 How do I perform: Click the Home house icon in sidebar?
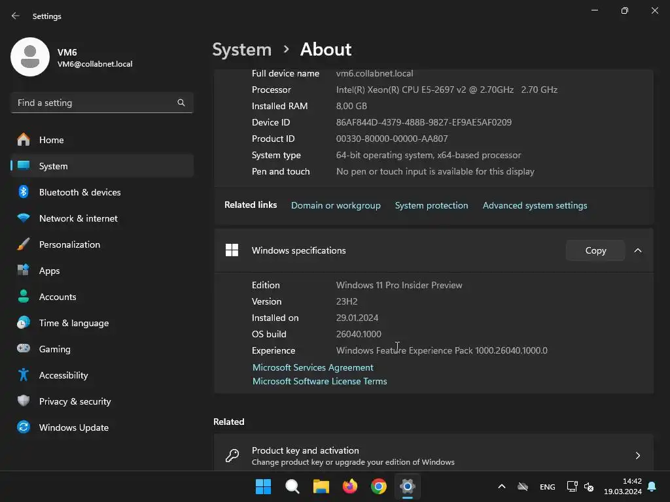coord(24,140)
